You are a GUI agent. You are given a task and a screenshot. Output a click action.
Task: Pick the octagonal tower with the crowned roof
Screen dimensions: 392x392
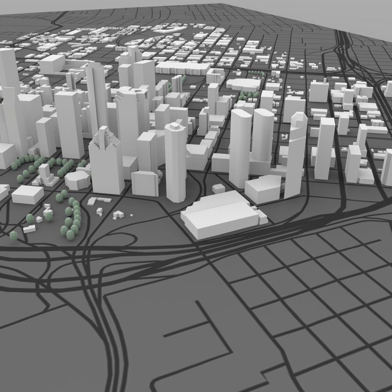176,162
